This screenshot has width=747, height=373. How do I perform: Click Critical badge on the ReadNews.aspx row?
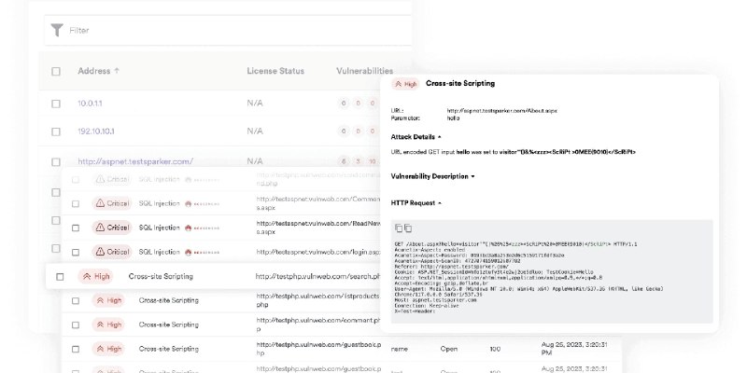coord(112,228)
